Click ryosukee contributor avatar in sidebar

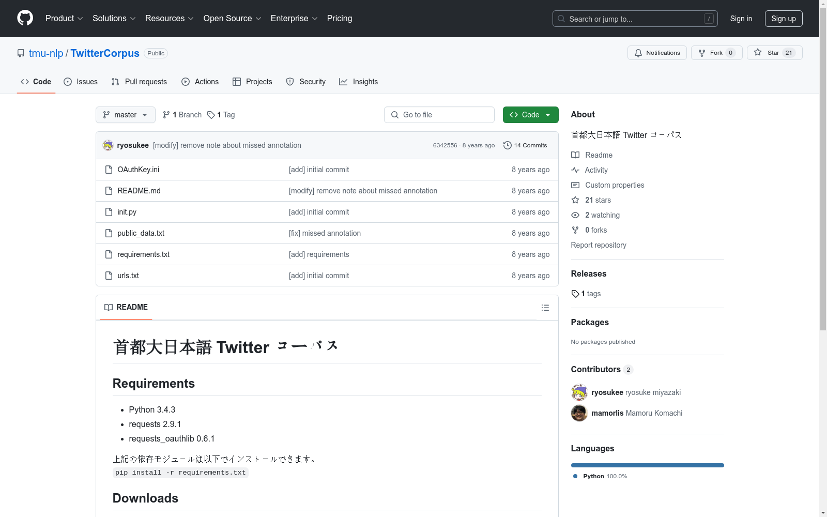point(579,392)
